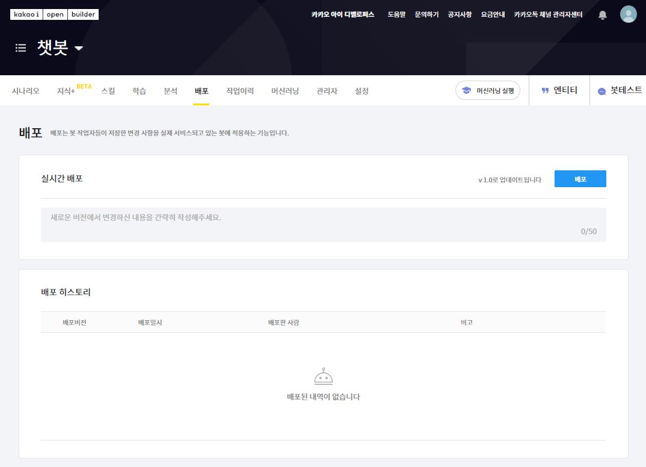Click the notification bell icon
The width and height of the screenshot is (646, 467).
click(603, 15)
